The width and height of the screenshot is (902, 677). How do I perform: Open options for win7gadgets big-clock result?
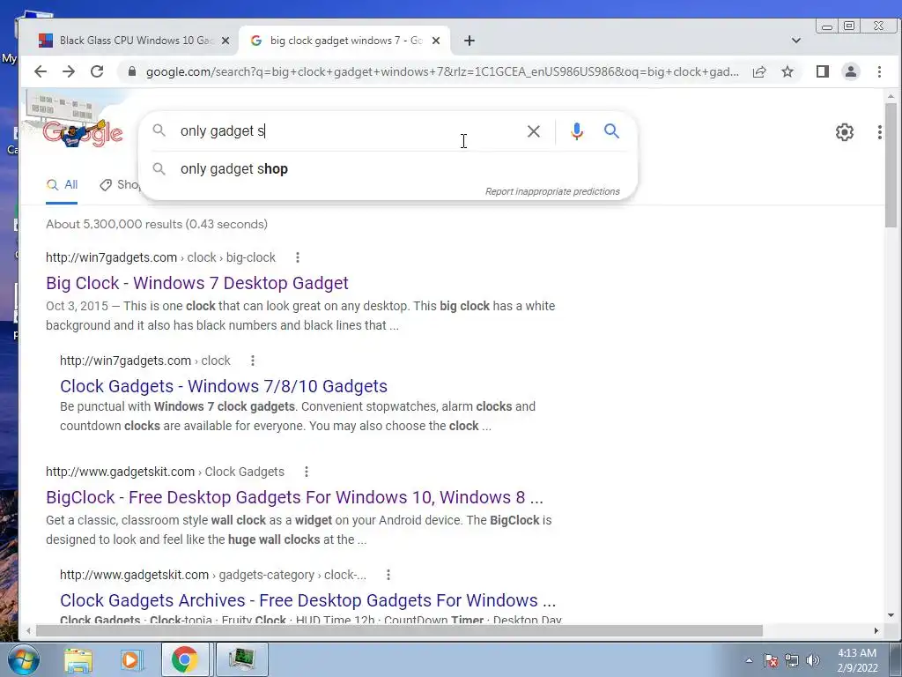298,257
